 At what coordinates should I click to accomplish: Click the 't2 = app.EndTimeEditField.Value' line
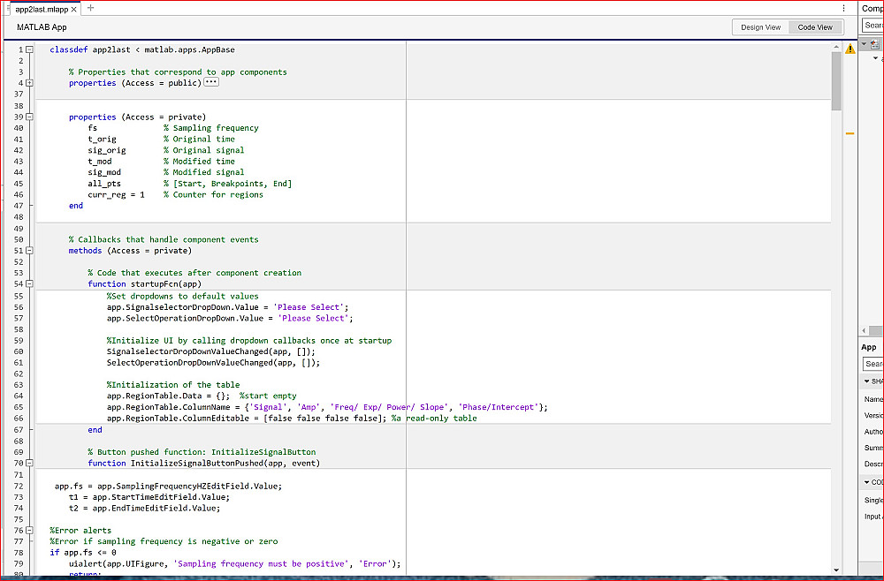pos(144,508)
